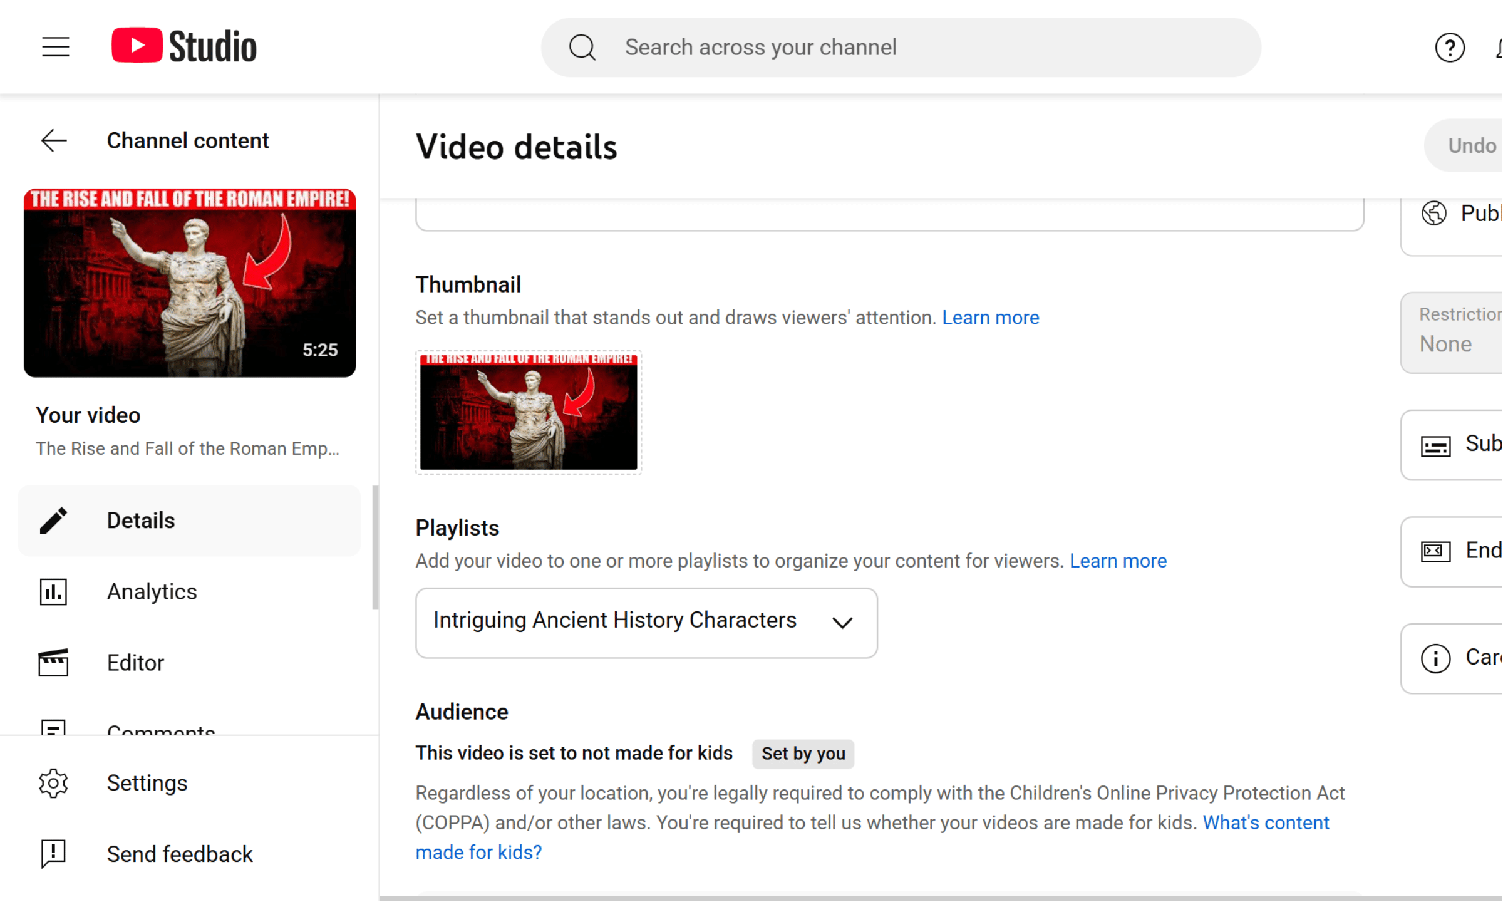Click the Send feedback icon
1503x902 pixels.
pos(53,854)
